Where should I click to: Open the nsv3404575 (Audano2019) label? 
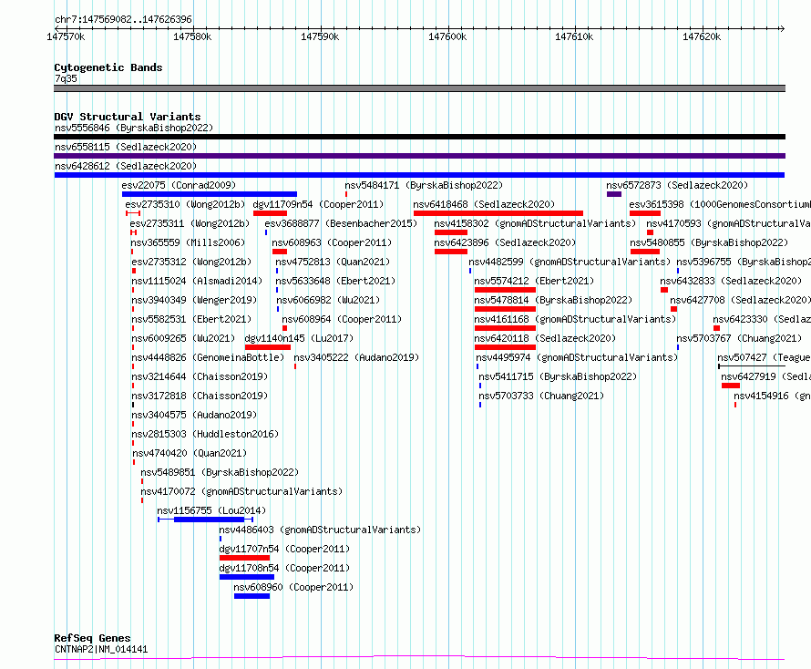click(194, 415)
